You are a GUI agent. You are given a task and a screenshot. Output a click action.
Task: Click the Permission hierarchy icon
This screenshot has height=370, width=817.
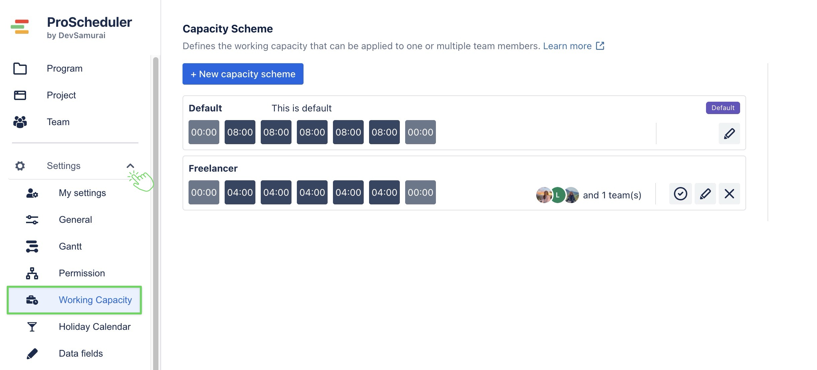click(32, 273)
